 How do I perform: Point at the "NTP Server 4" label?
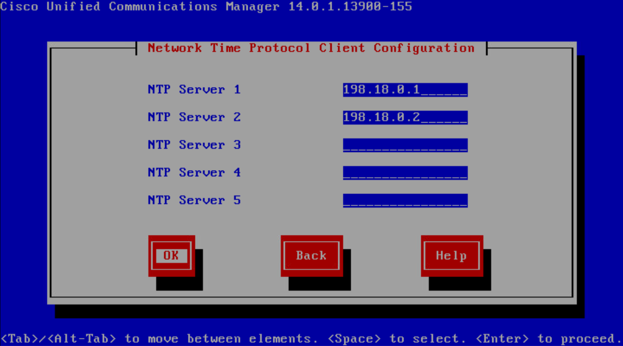point(194,173)
